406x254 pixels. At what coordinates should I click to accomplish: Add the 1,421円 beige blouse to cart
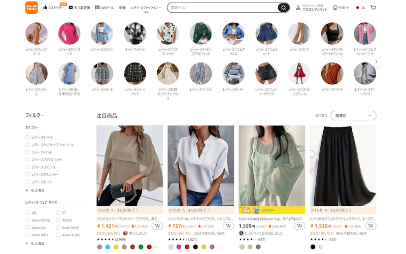157,226
